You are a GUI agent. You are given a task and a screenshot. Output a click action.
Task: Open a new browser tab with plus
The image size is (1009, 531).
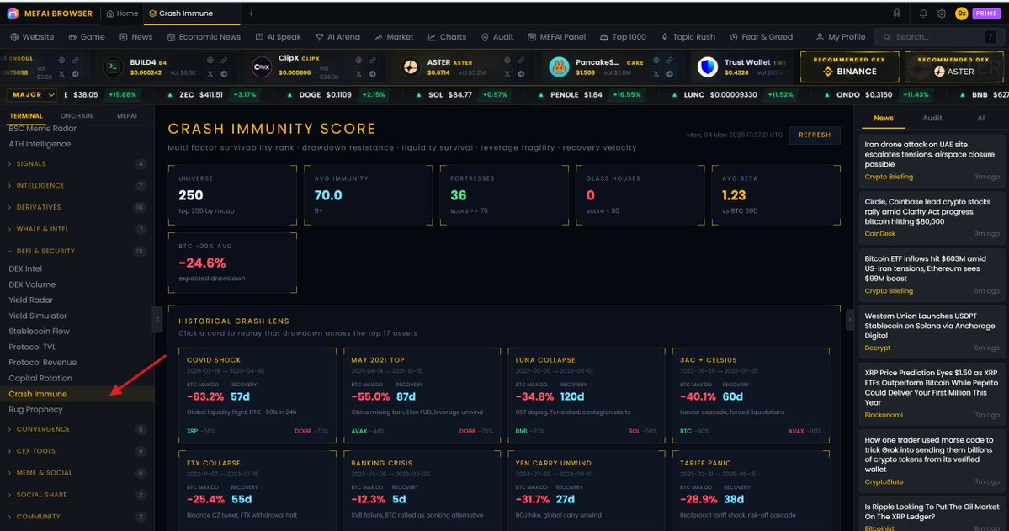[251, 13]
